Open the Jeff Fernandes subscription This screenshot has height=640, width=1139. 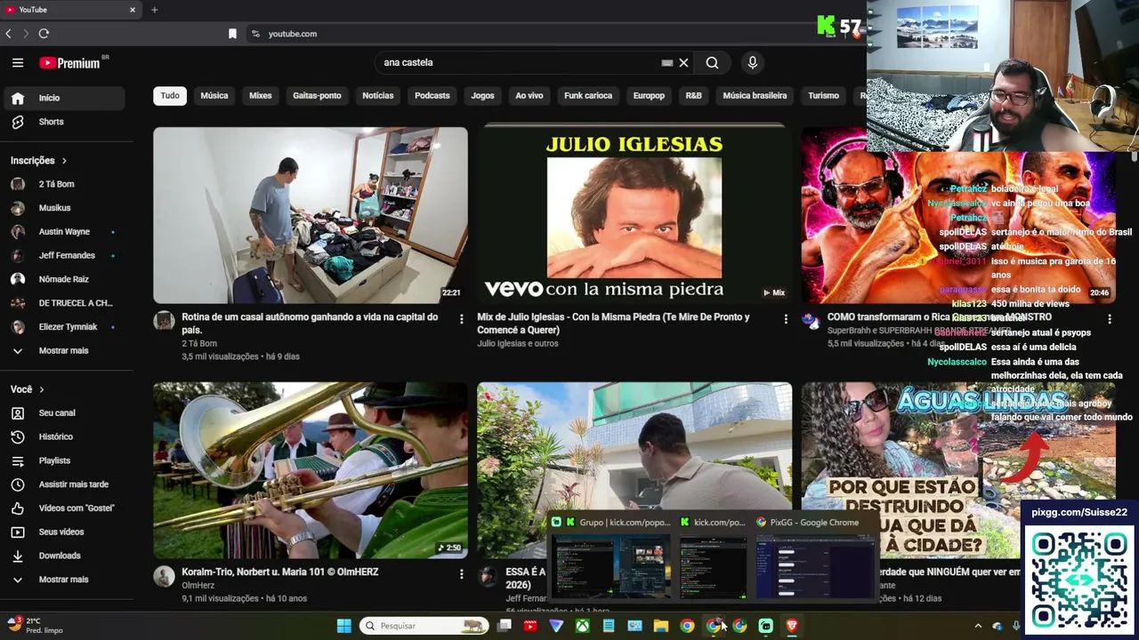click(x=64, y=256)
